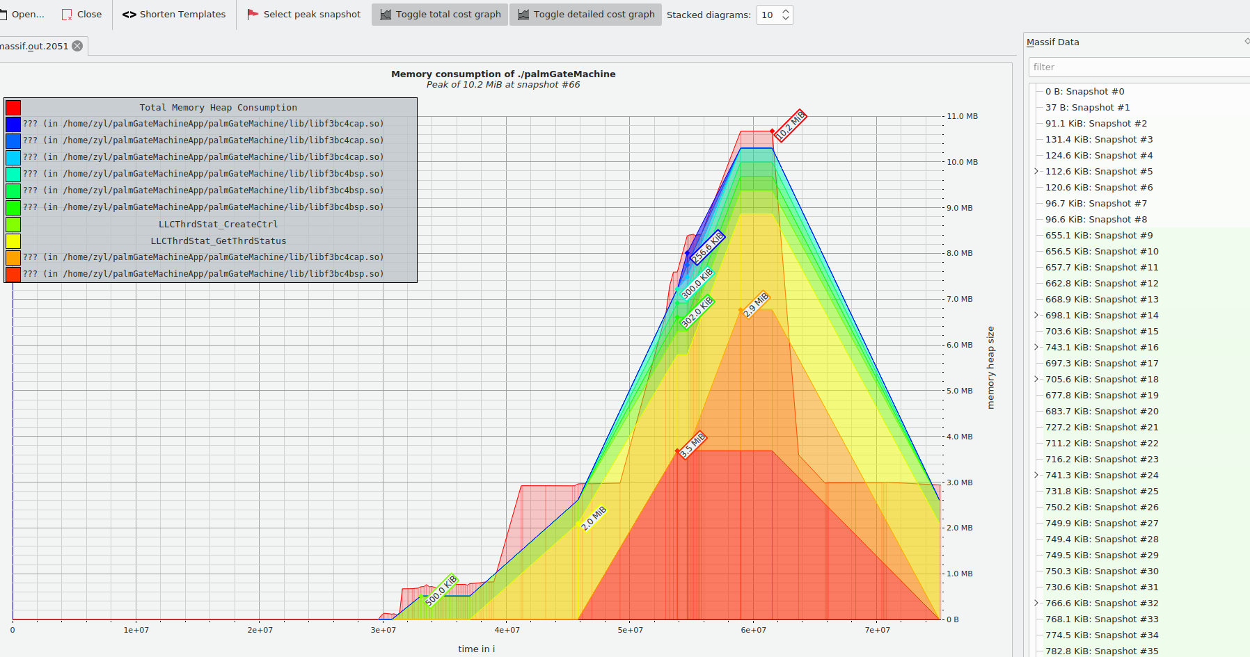This screenshot has height=657, width=1250.
Task: Toggle total cost graph
Action: tap(440, 14)
